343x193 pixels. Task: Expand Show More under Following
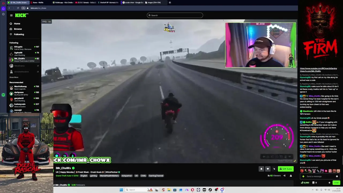pyautogui.click(x=14, y=77)
